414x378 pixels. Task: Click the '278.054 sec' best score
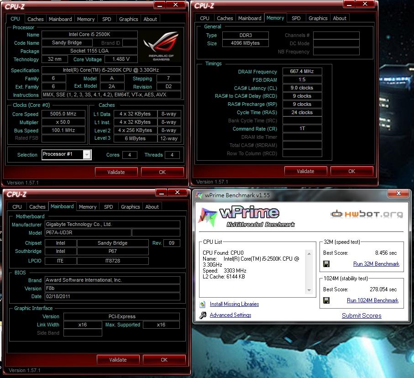pyautogui.click(x=383, y=289)
